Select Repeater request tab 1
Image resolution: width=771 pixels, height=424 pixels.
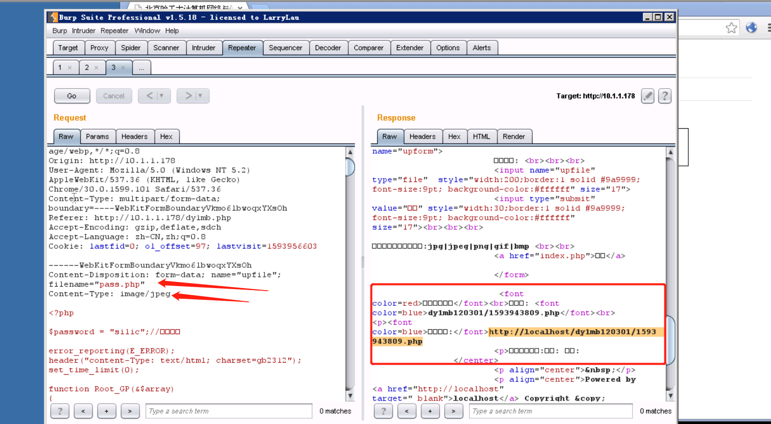[x=60, y=67]
